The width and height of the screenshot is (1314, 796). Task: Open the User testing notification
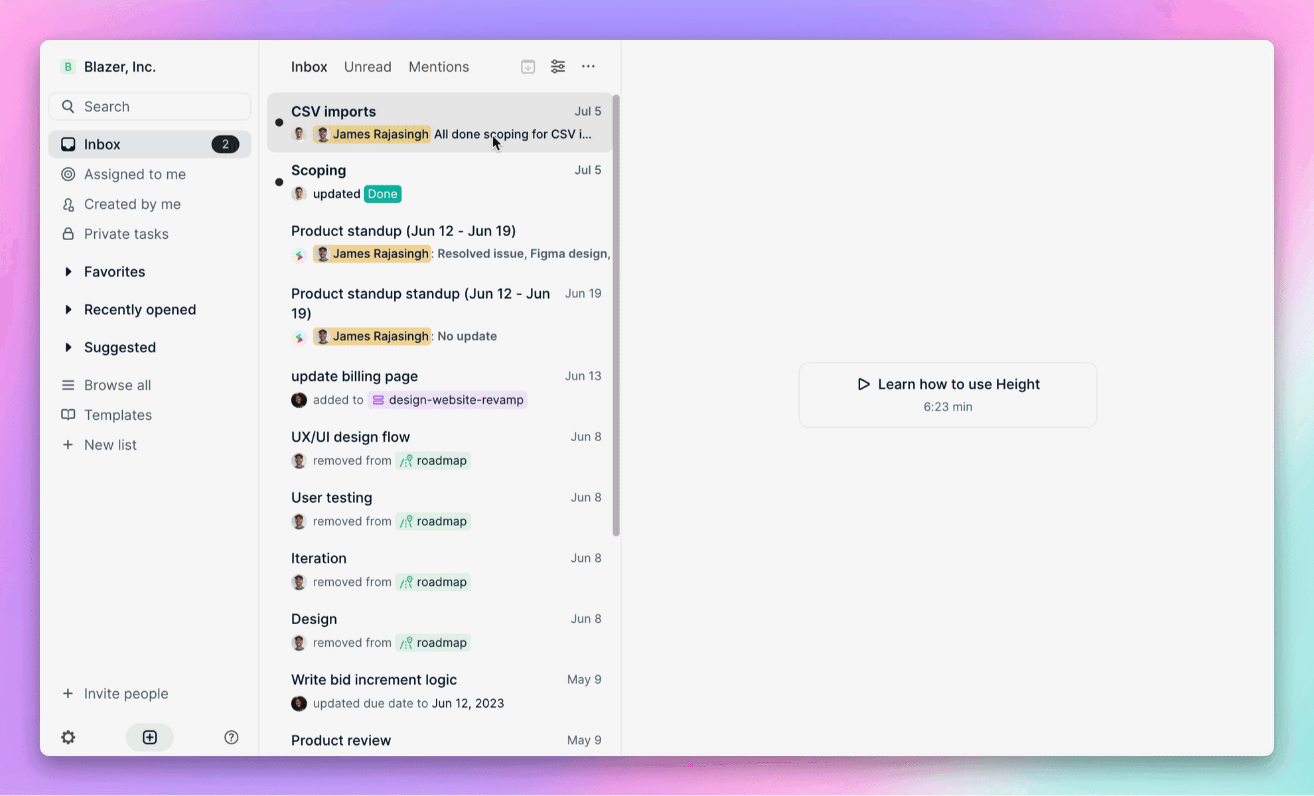tap(440, 509)
